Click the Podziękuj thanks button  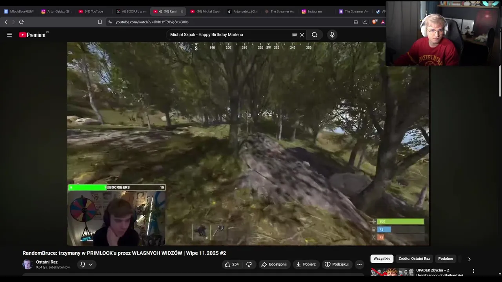point(336,264)
